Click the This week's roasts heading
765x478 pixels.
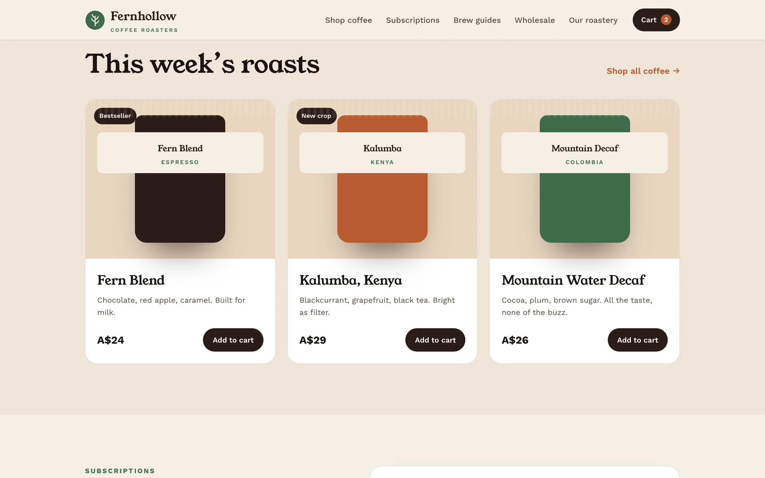(202, 64)
